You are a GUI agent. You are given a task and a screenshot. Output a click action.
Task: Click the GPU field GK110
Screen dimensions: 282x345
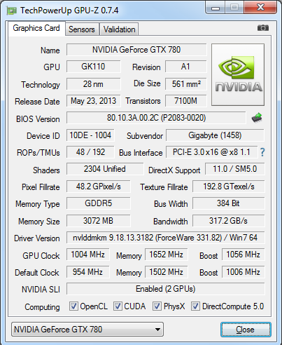(x=93, y=67)
